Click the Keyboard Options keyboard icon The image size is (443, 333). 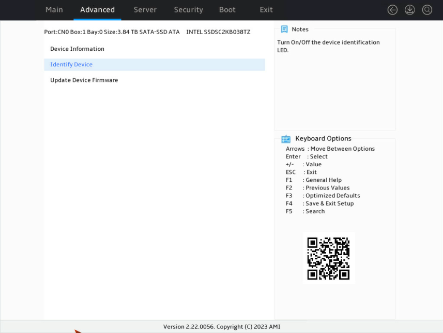pos(286,139)
